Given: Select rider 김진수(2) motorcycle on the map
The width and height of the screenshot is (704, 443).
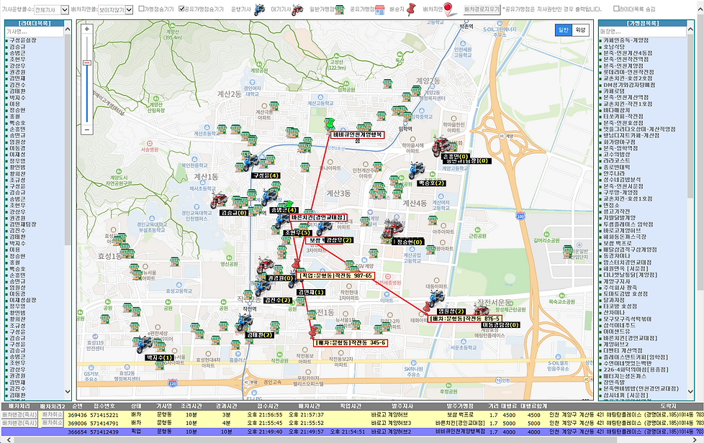Looking at the screenshot, I should pos(262,288).
